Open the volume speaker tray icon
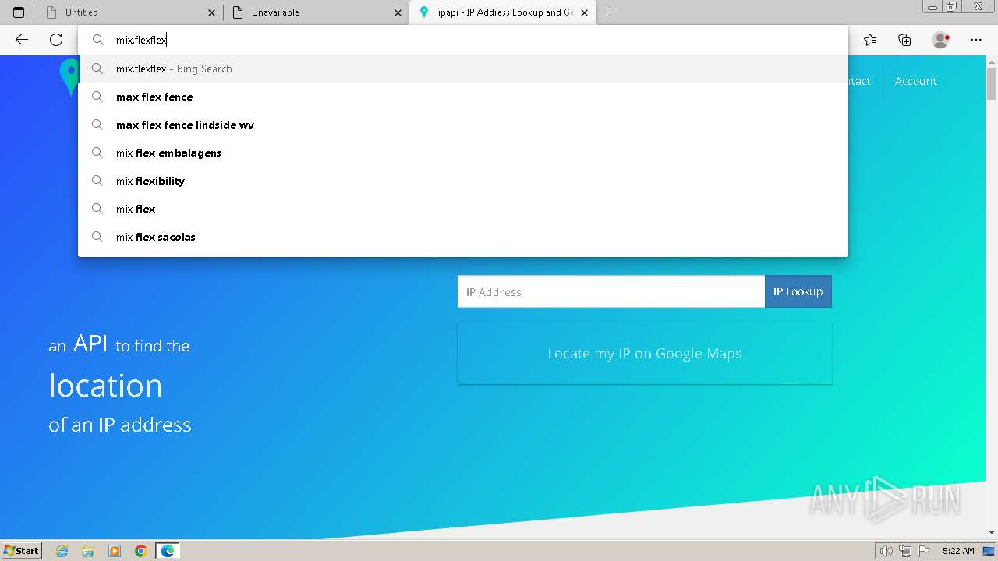Screen dimensions: 998x561 887,551
